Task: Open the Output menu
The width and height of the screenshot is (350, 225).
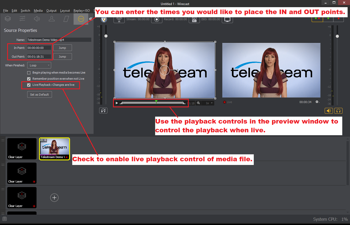Action: coord(51,11)
